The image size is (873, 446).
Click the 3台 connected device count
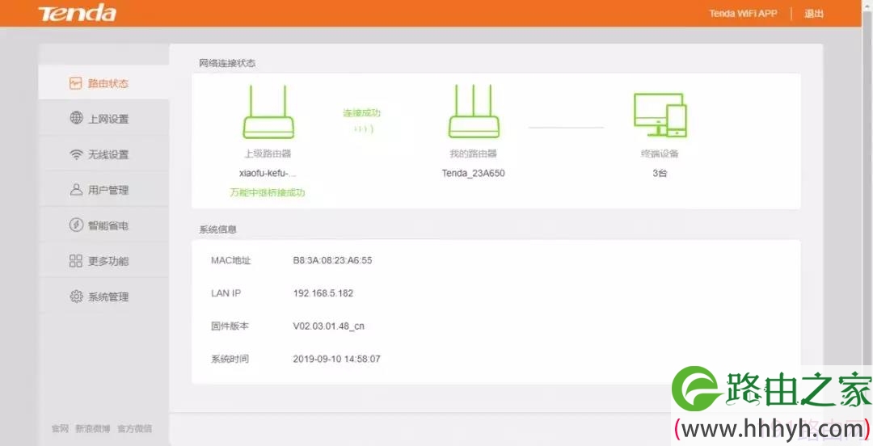(x=660, y=173)
